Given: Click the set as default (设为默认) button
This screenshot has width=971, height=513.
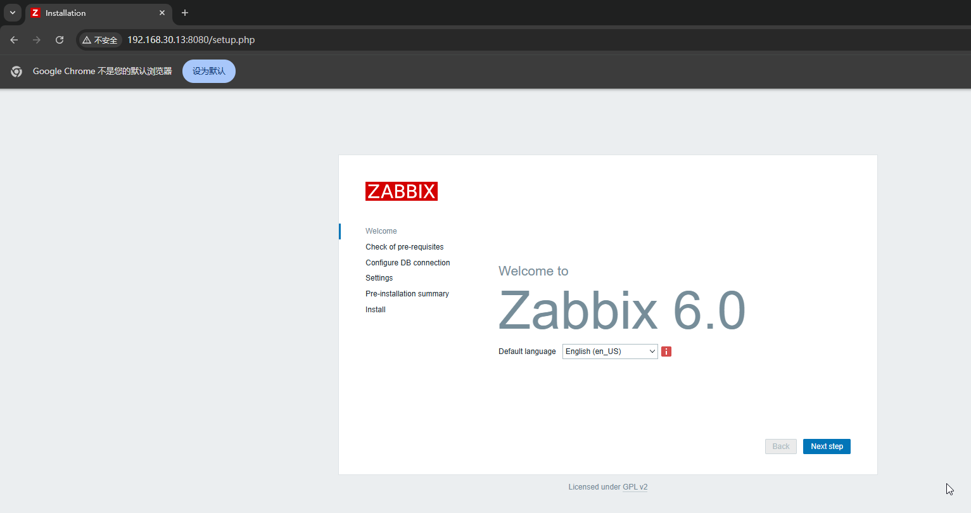Looking at the screenshot, I should coord(209,72).
